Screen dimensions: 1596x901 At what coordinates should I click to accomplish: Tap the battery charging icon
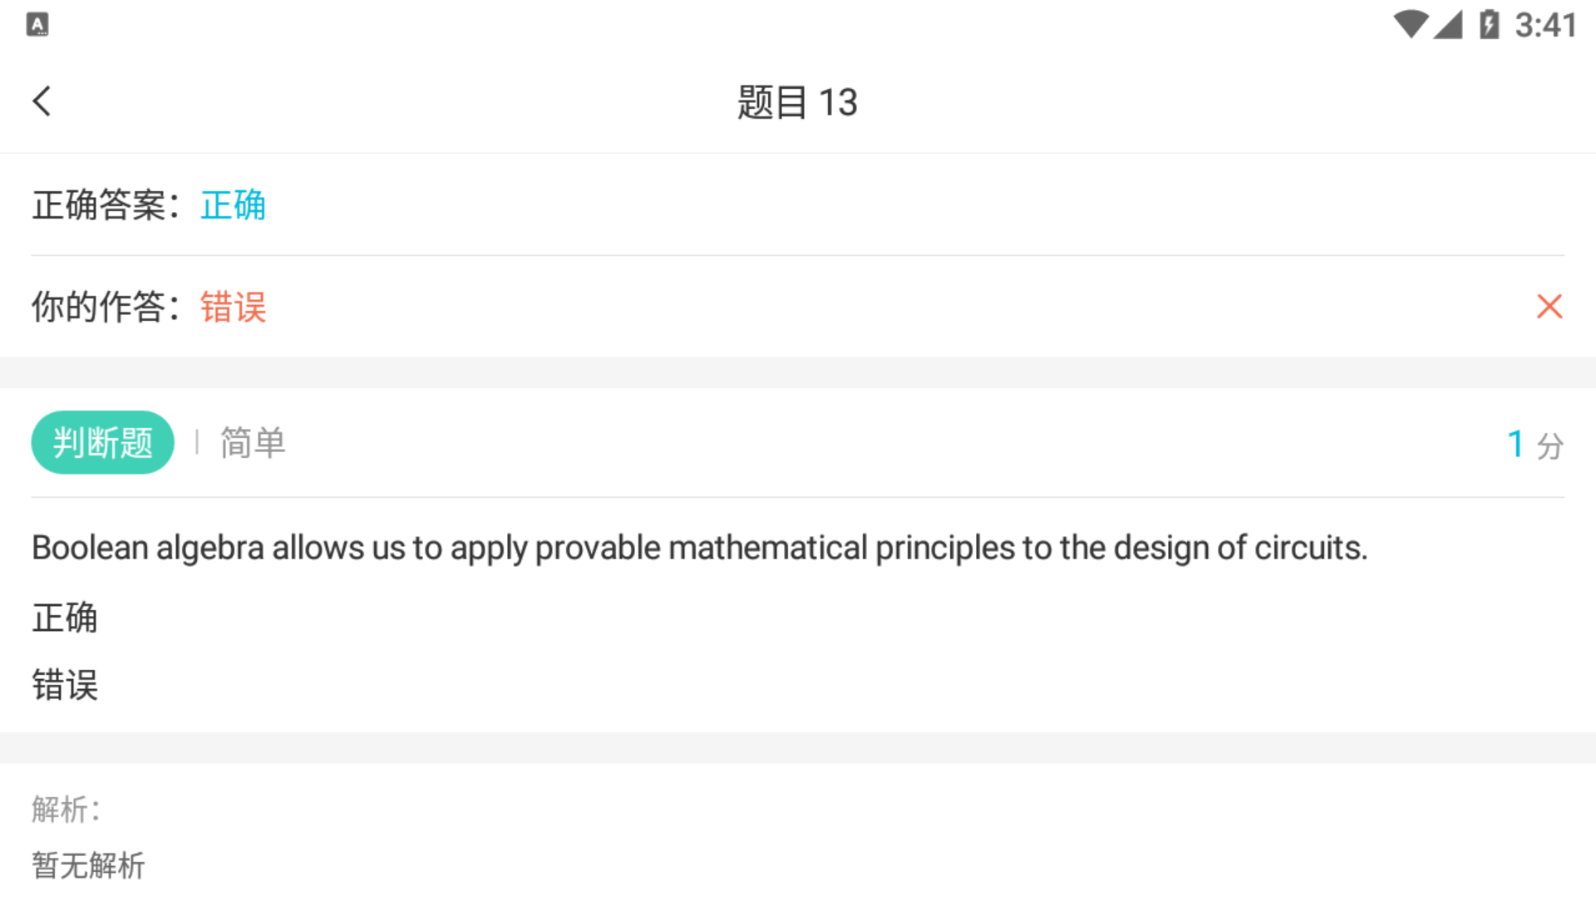[x=1489, y=25]
